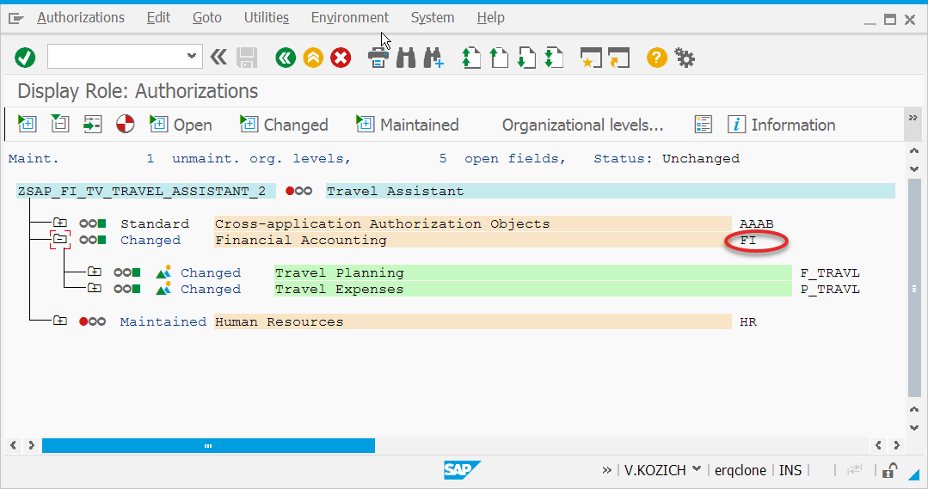
Task: Click the Create New Session icon
Action: pyautogui.click(x=591, y=58)
